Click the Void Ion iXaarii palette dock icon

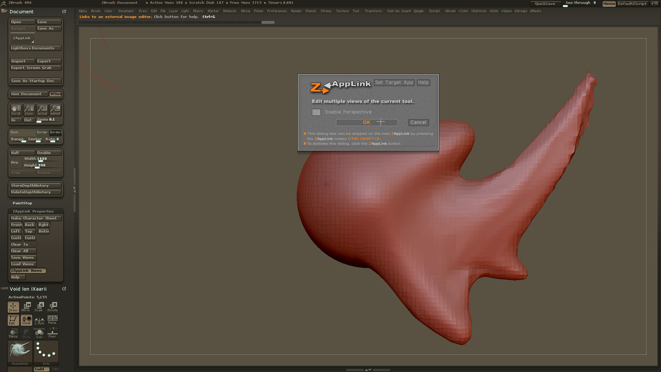tap(64, 289)
